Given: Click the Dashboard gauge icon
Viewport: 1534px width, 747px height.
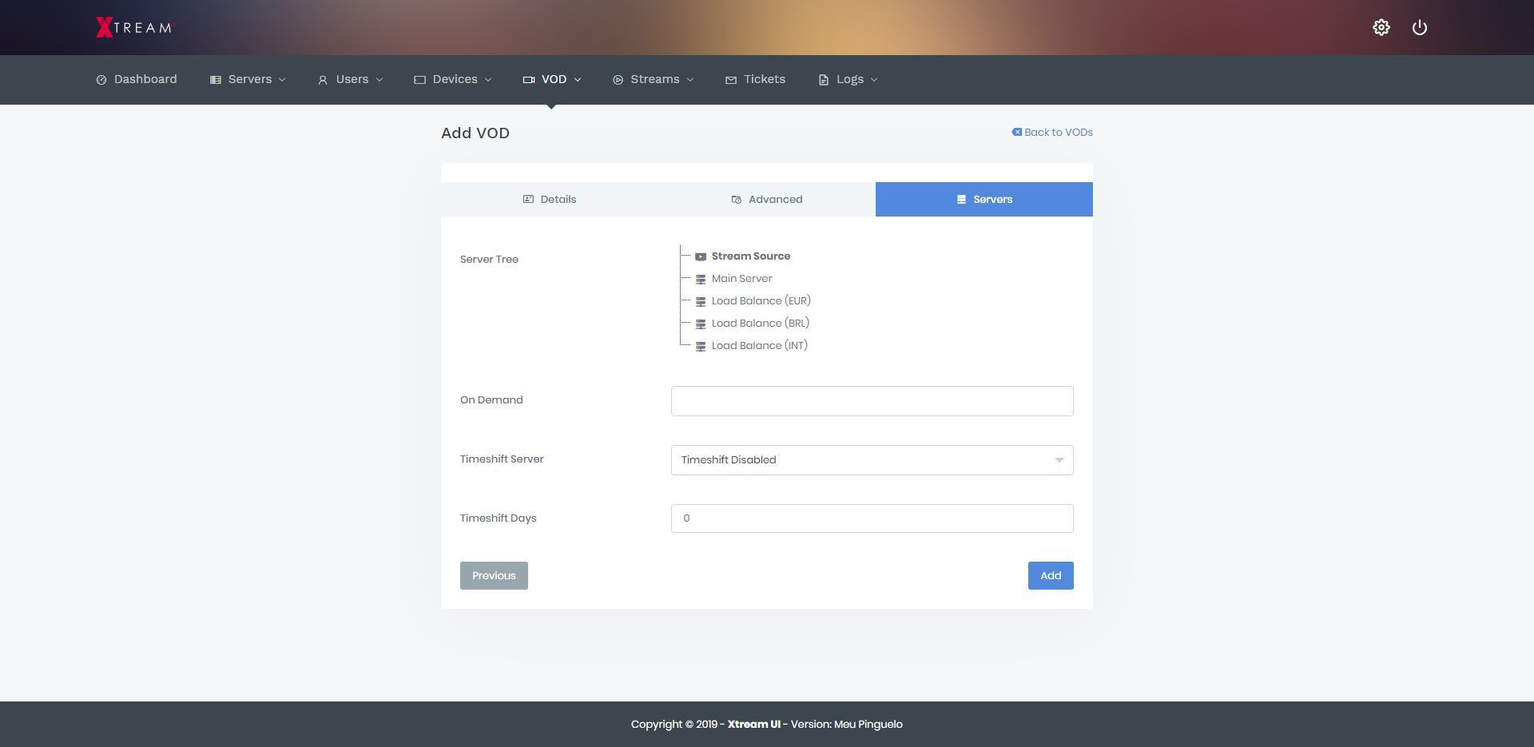Looking at the screenshot, I should click(101, 80).
